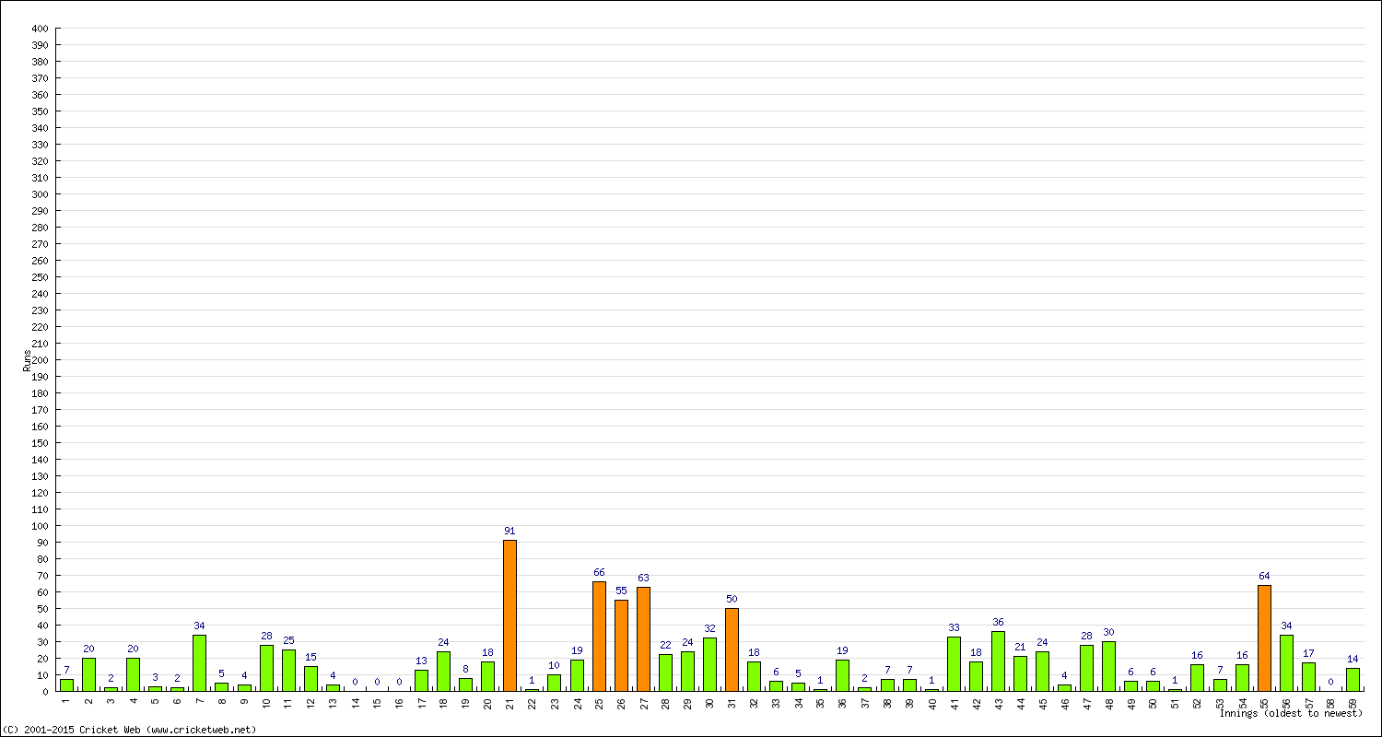Click the Cricket Web copyright text

click(x=130, y=730)
